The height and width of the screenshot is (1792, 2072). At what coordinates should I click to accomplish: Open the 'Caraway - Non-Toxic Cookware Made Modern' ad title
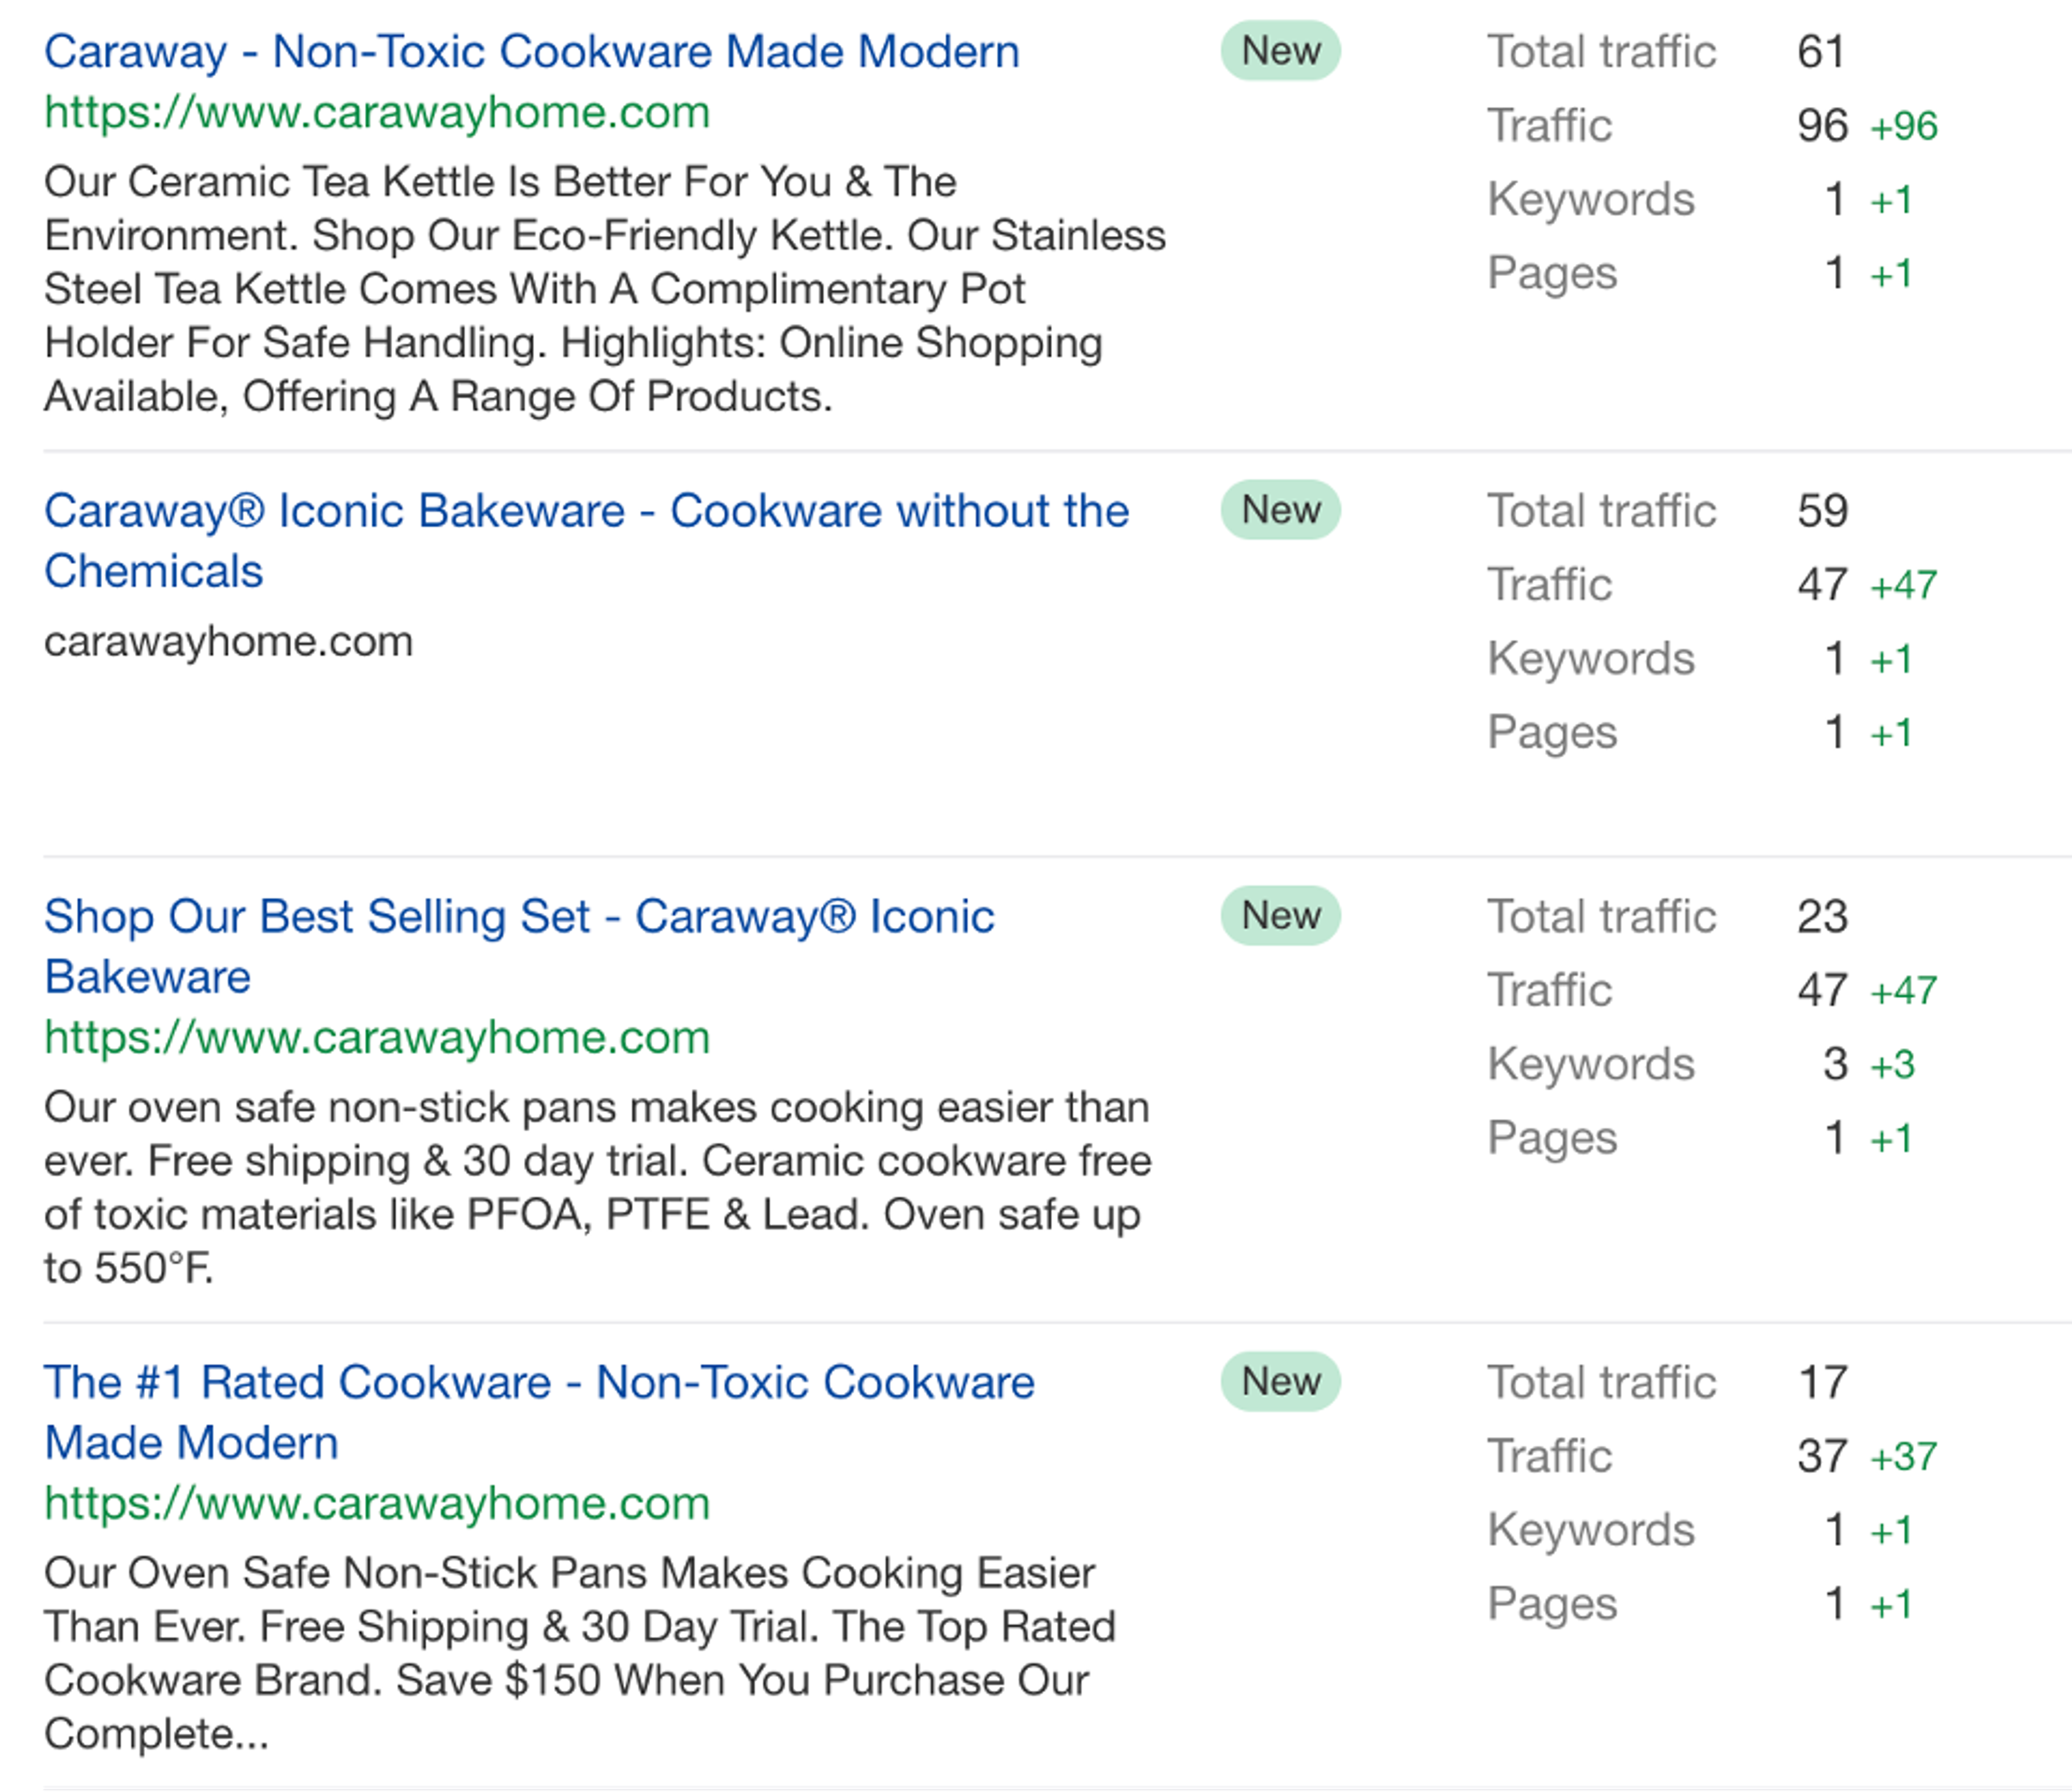pyautogui.click(x=532, y=52)
